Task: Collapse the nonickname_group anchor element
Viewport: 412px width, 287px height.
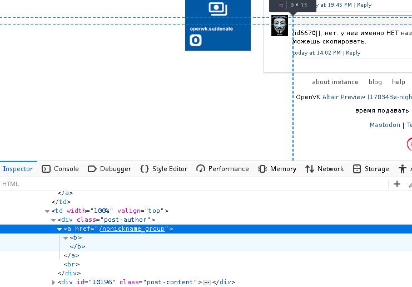Action: pyautogui.click(x=59, y=229)
